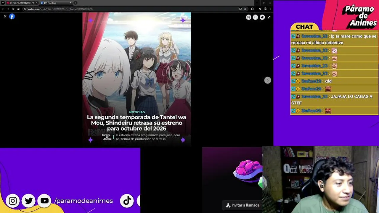Bookmark this page with star icon

point(245,9)
